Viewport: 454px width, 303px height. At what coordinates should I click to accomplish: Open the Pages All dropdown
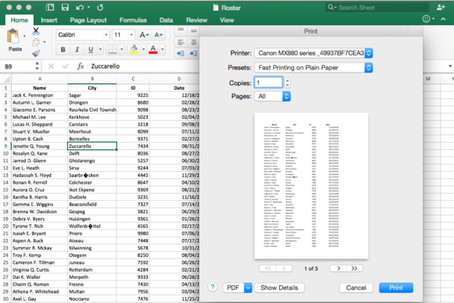[272, 96]
